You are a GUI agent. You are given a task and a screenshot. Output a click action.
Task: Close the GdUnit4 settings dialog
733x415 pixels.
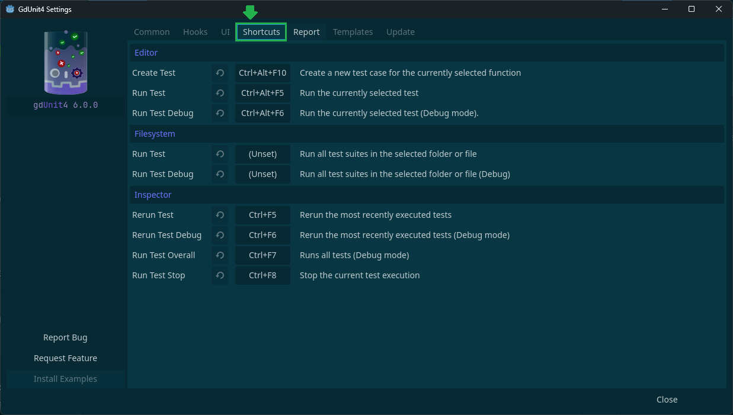[x=667, y=400]
